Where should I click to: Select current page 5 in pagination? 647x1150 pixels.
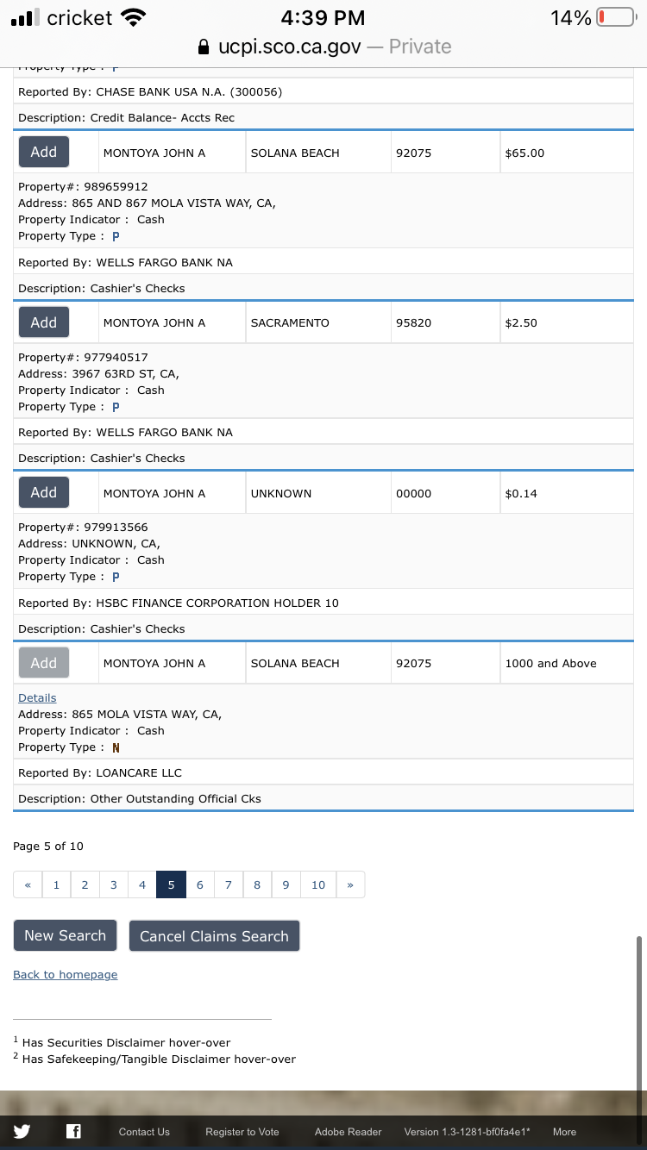[x=171, y=884]
